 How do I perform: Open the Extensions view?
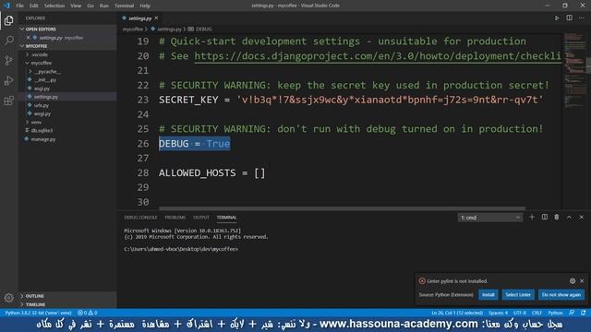tap(8, 101)
